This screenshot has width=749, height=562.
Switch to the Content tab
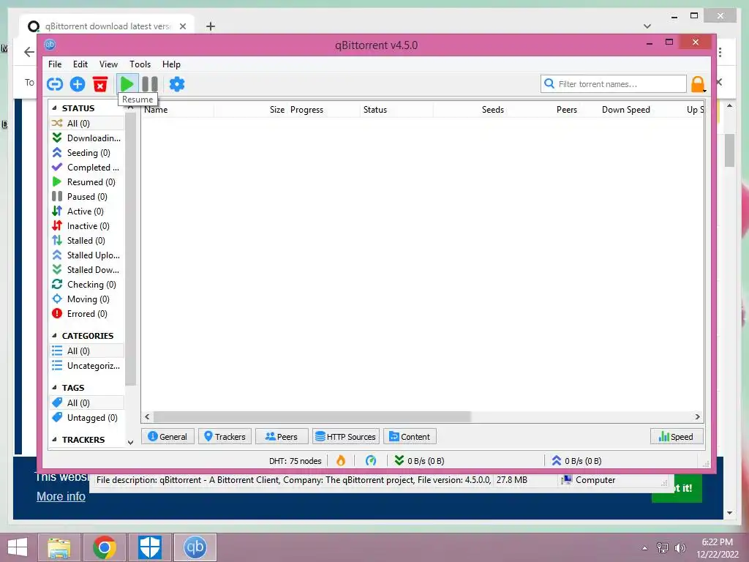coord(410,436)
